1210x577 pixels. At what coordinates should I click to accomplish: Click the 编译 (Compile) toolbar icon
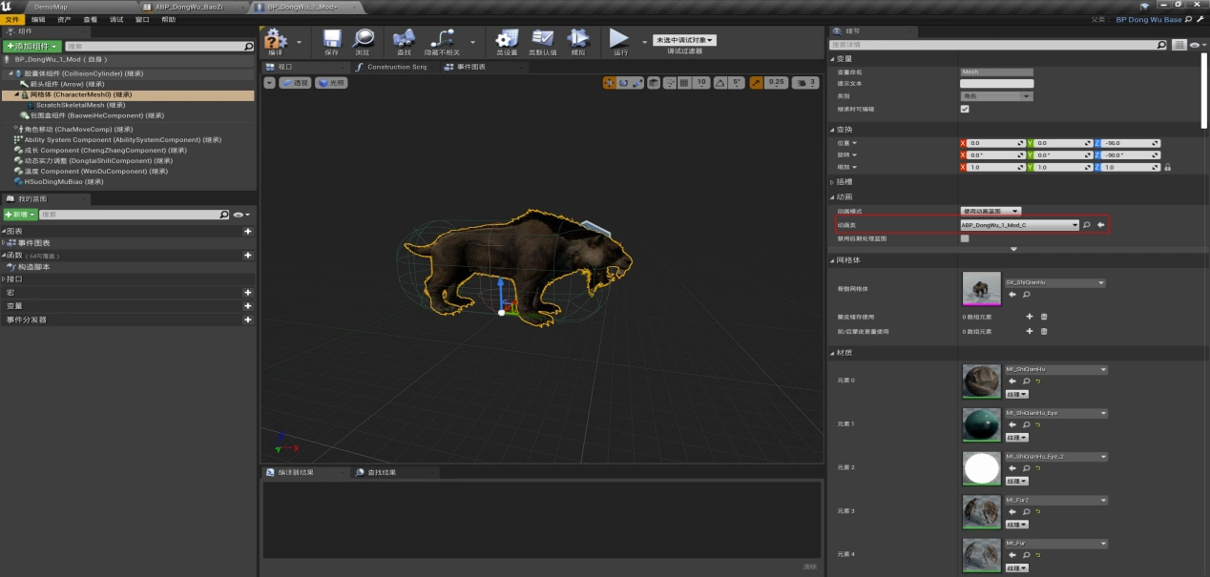click(x=276, y=39)
